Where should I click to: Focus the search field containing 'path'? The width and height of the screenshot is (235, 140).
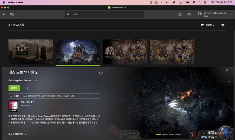(x=105, y=14)
